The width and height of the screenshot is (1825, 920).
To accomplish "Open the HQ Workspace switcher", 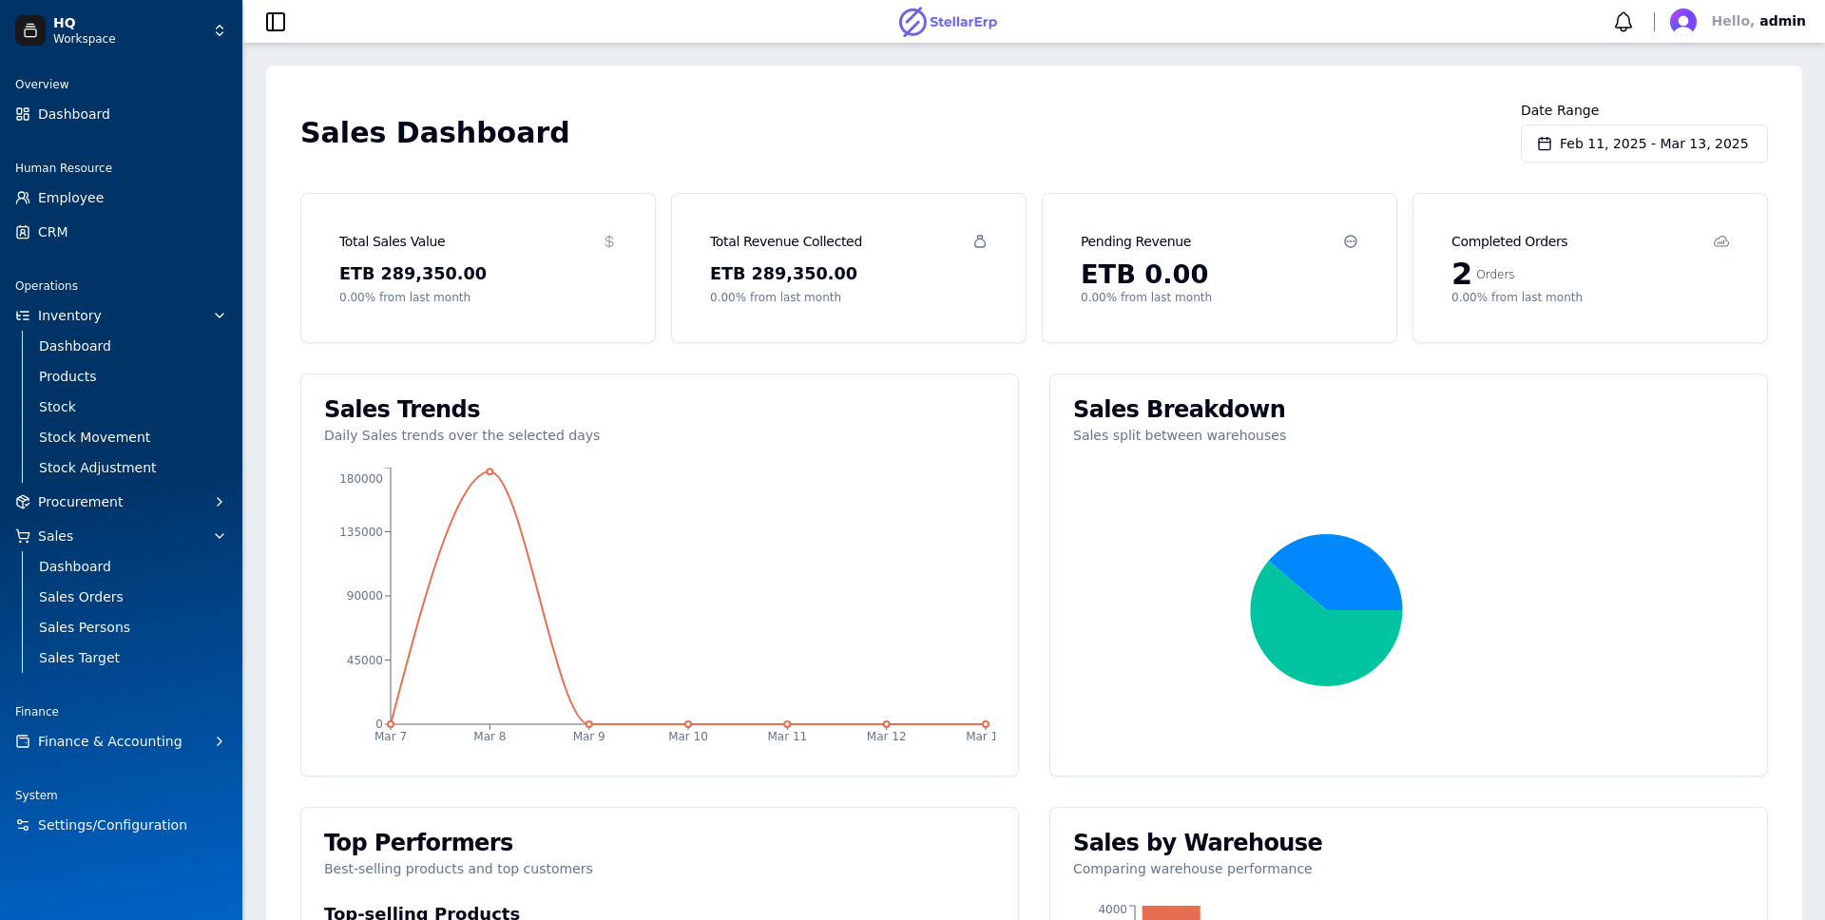I will click(219, 30).
